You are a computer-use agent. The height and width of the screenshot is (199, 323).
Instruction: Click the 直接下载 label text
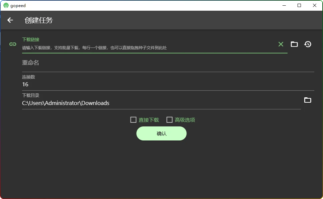(x=149, y=120)
